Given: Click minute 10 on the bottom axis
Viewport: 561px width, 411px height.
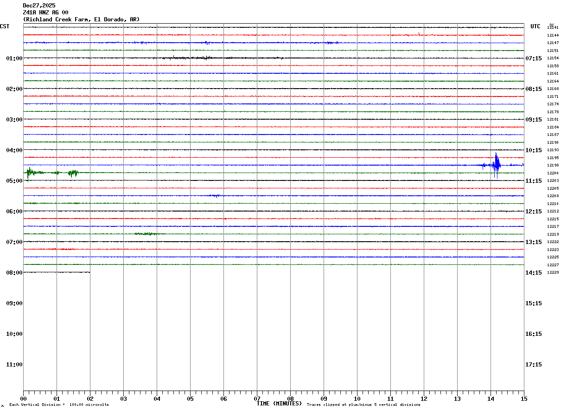Looking at the screenshot, I should click(357, 398).
